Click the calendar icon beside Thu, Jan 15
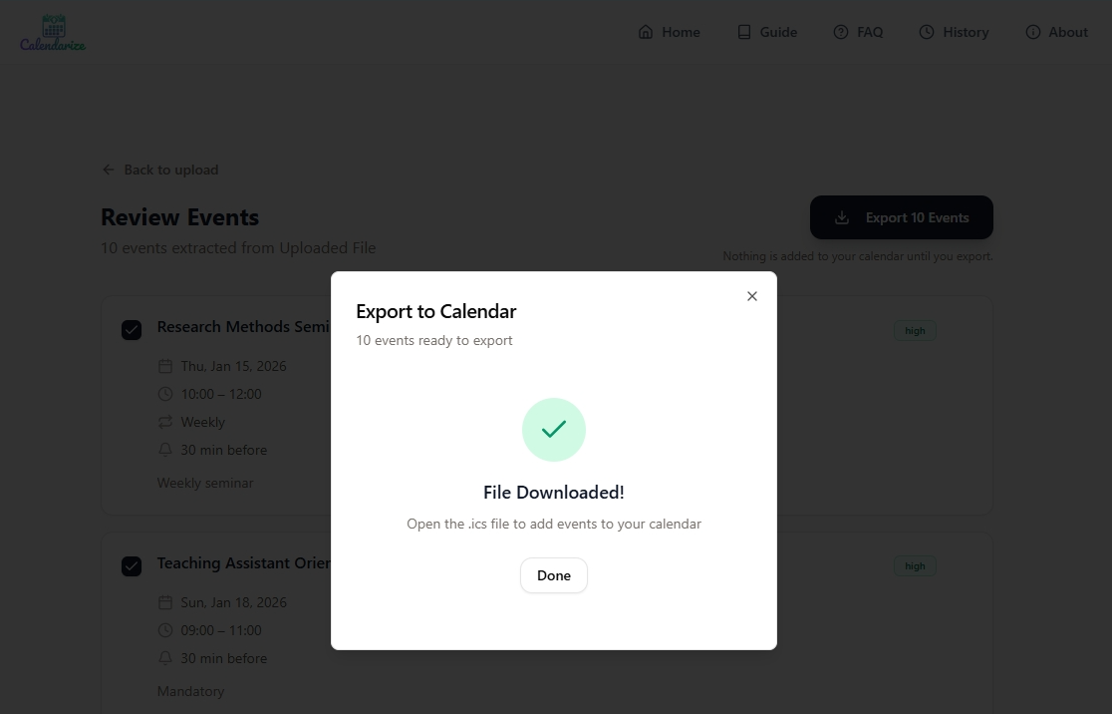Image resolution: width=1112 pixels, height=714 pixels. 165,366
